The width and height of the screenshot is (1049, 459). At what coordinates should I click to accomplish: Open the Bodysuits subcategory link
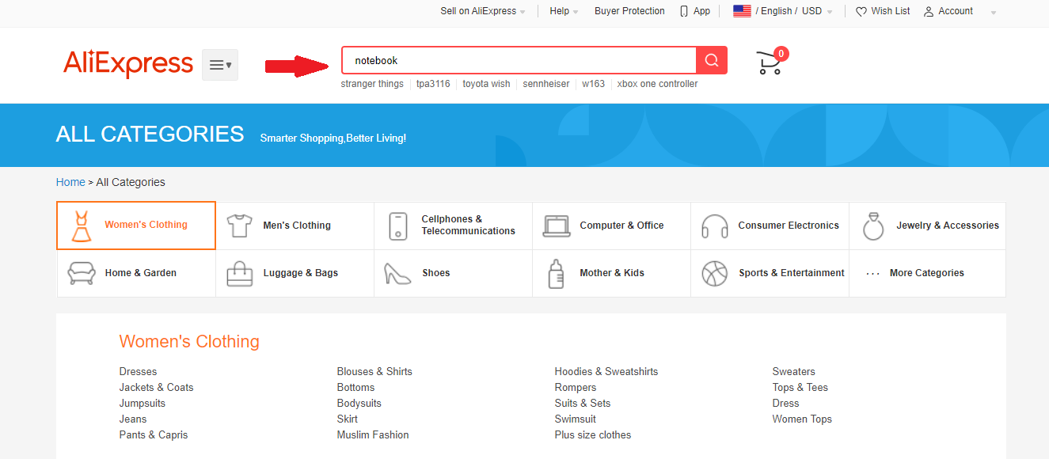tap(359, 404)
